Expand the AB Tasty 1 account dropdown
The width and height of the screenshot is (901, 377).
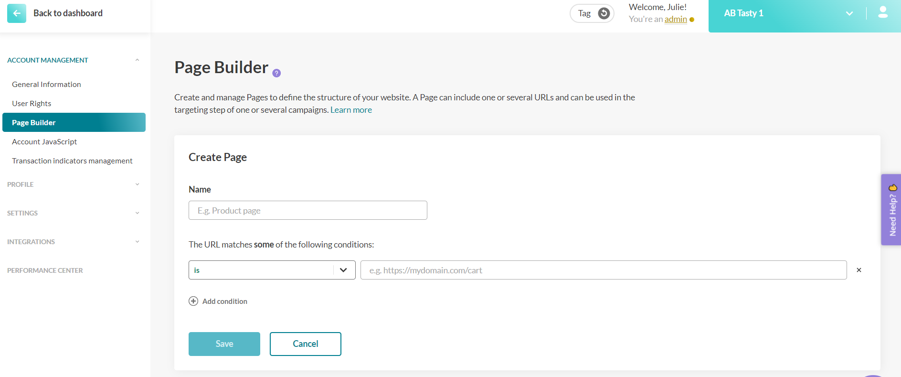pyautogui.click(x=849, y=13)
